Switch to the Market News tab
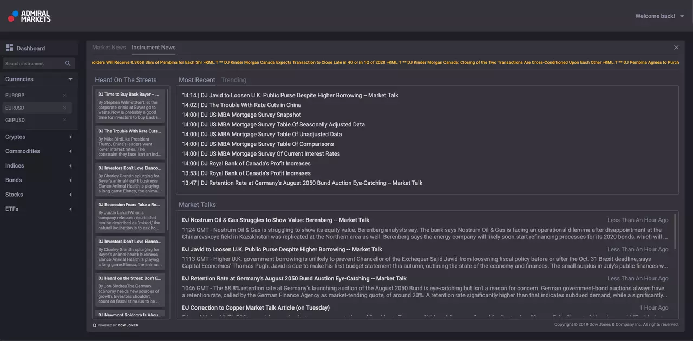Viewport: 693px width, 341px height. (x=109, y=48)
